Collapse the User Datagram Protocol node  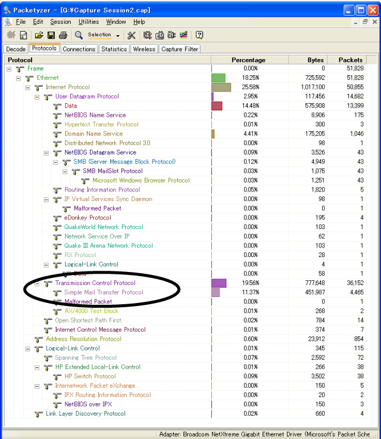pos(37,97)
